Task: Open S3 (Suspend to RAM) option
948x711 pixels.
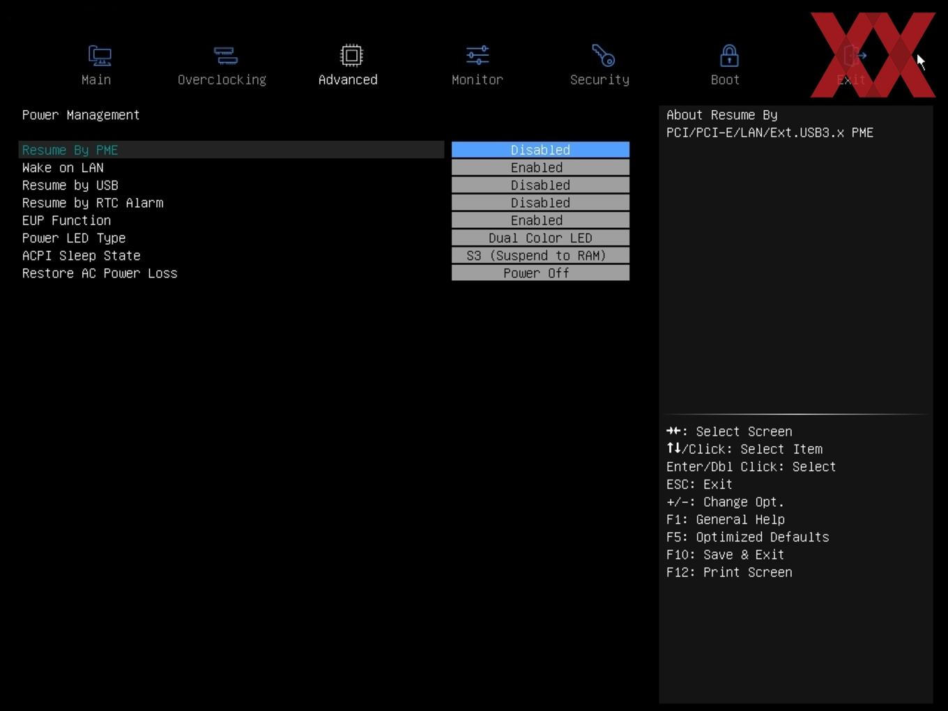Action: click(x=540, y=255)
